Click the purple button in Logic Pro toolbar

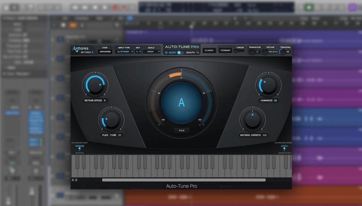(352, 7)
